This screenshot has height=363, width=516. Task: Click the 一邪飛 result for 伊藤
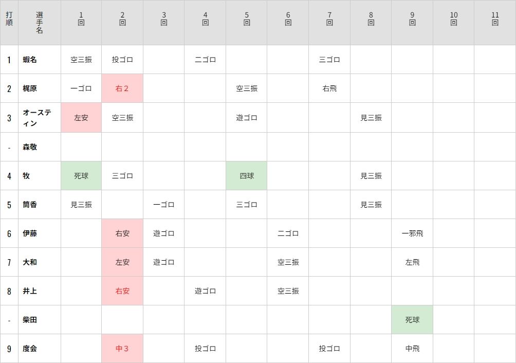412,233
